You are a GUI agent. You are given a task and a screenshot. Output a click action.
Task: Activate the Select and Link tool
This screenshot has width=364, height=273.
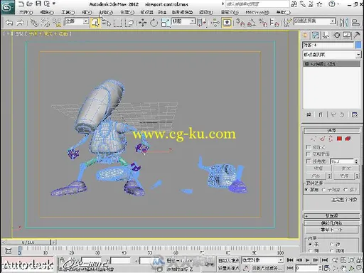33,23
